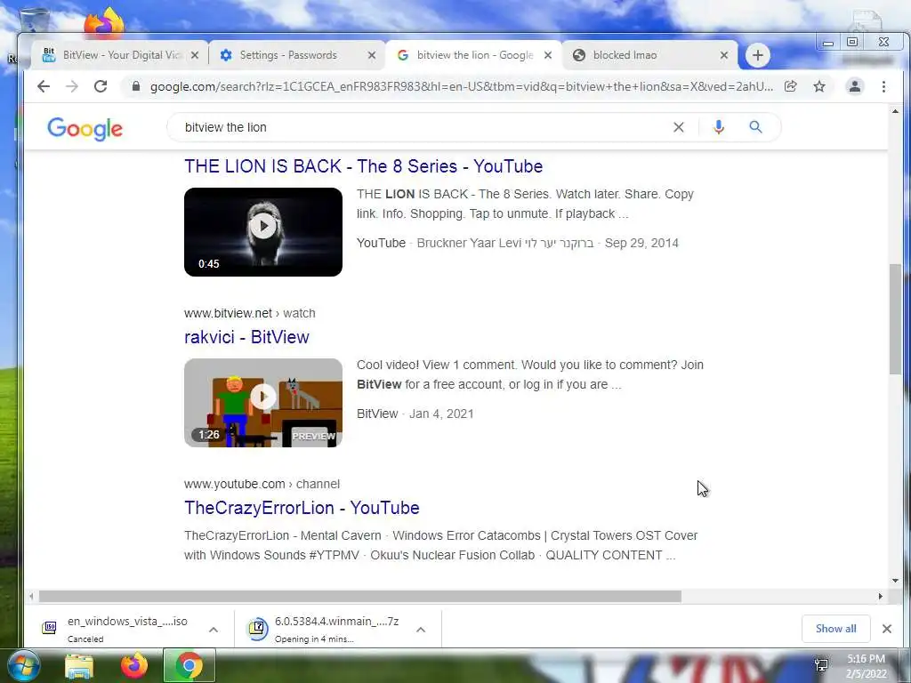
Task: Play the lion video thumbnail 0:45
Action: [x=263, y=232]
